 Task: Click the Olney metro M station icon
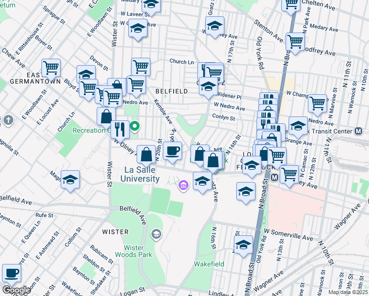[274, 178]
